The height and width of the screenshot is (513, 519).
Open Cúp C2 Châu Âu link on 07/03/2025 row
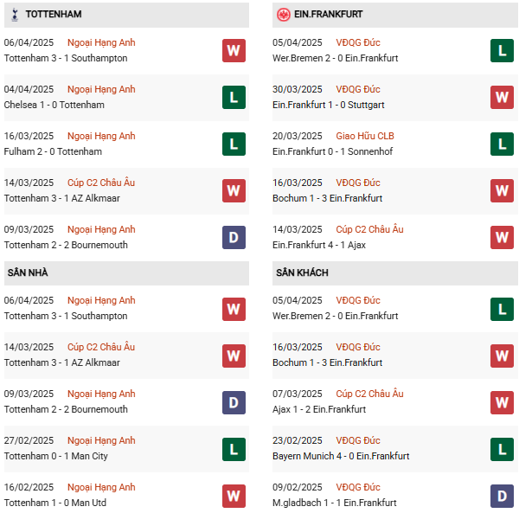pos(369,394)
